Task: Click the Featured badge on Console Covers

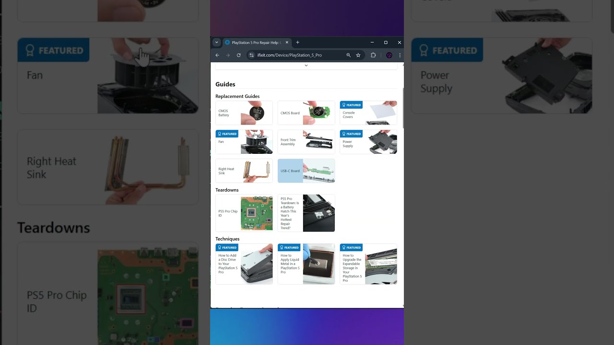Action: pos(351,105)
